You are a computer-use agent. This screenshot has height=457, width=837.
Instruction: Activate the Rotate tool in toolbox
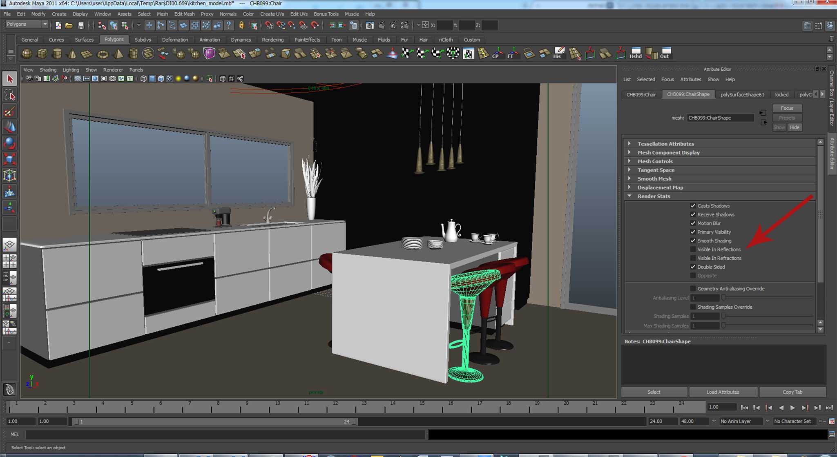pos(10,143)
